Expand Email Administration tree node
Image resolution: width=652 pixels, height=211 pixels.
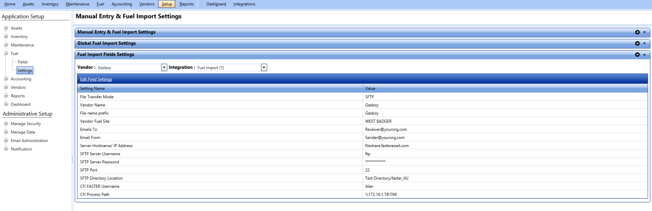tap(6, 140)
